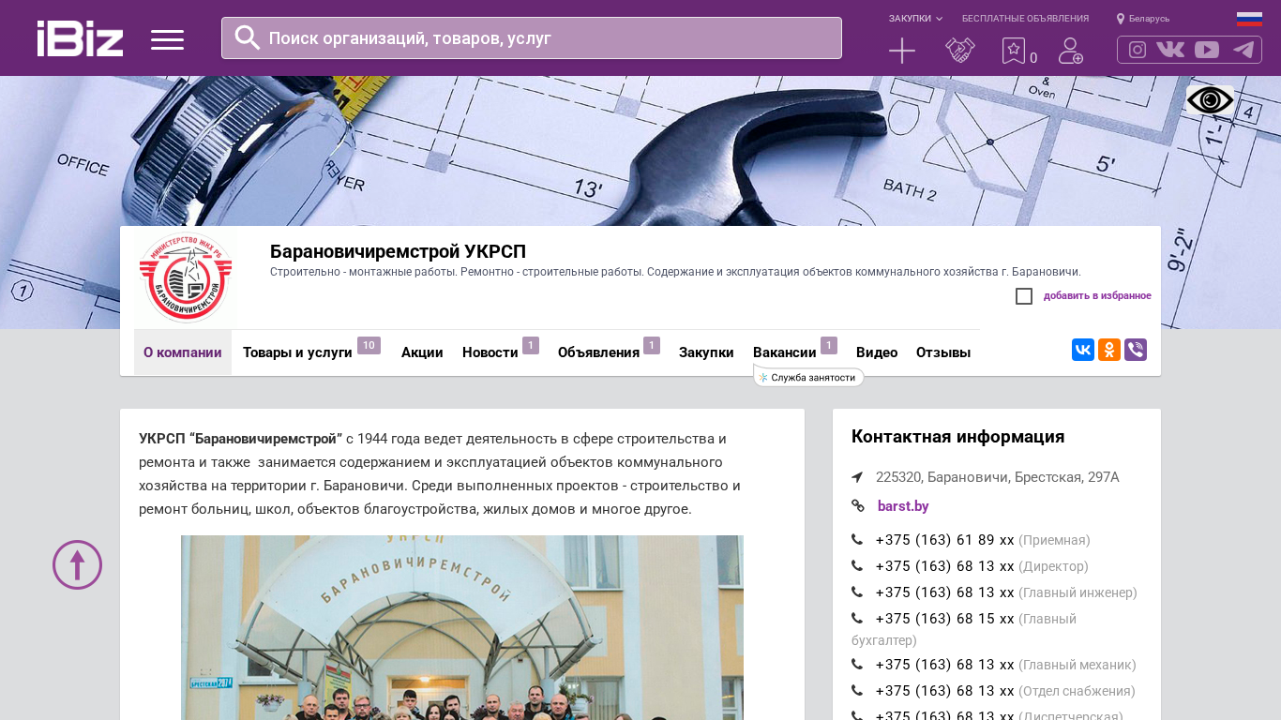Visit the barst.by website link

coord(903,506)
